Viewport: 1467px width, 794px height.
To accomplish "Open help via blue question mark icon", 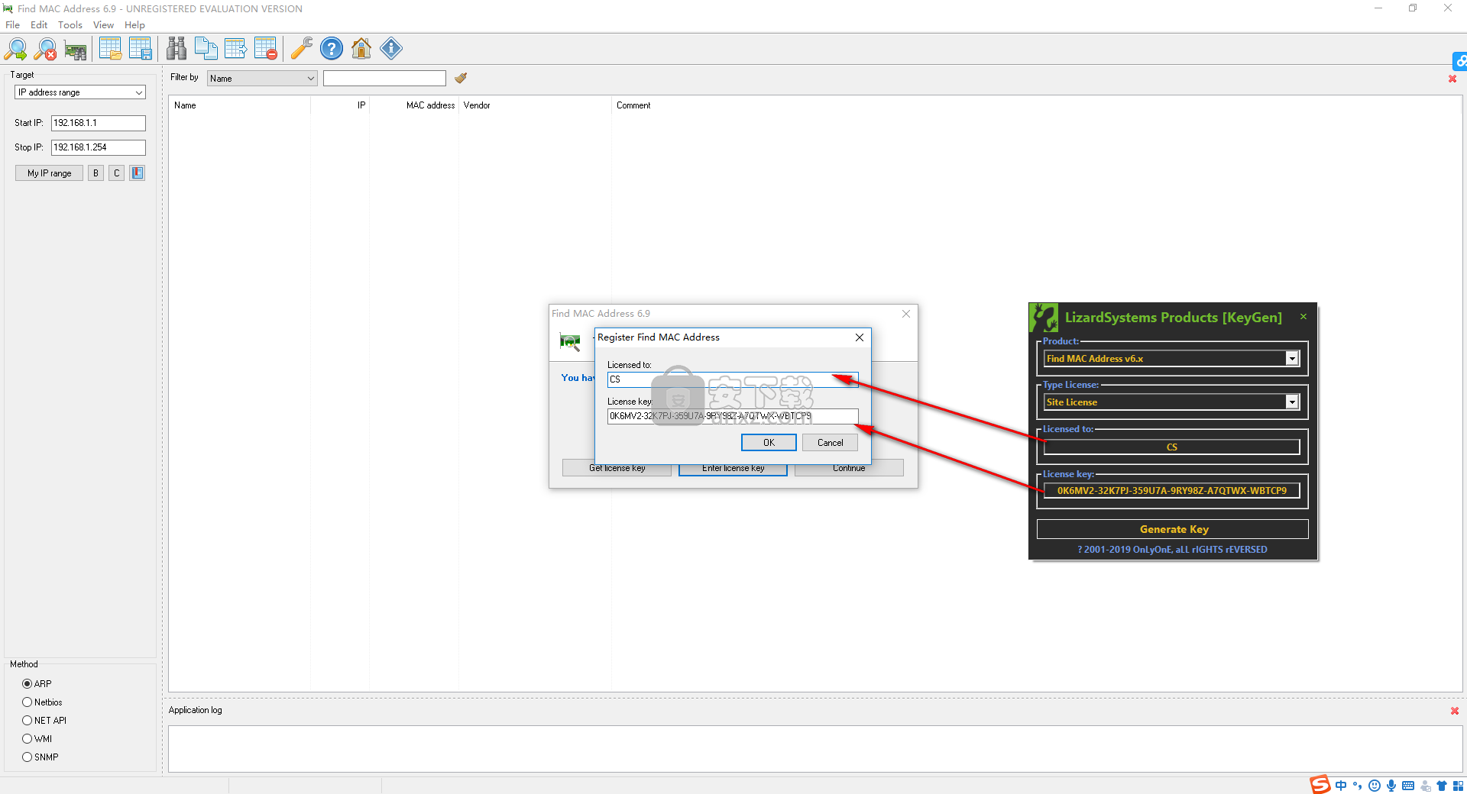I will click(x=332, y=49).
